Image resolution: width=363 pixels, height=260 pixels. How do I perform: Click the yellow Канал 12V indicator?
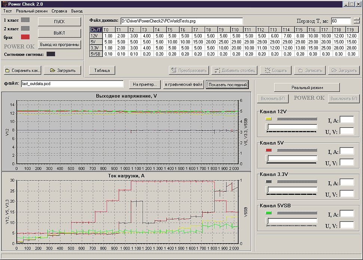268,119
